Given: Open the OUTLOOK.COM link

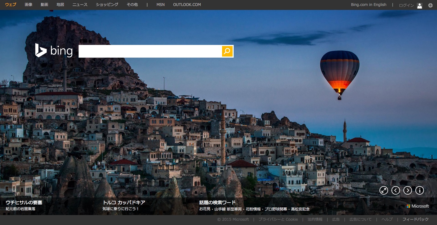Looking at the screenshot, I should 187,5.
